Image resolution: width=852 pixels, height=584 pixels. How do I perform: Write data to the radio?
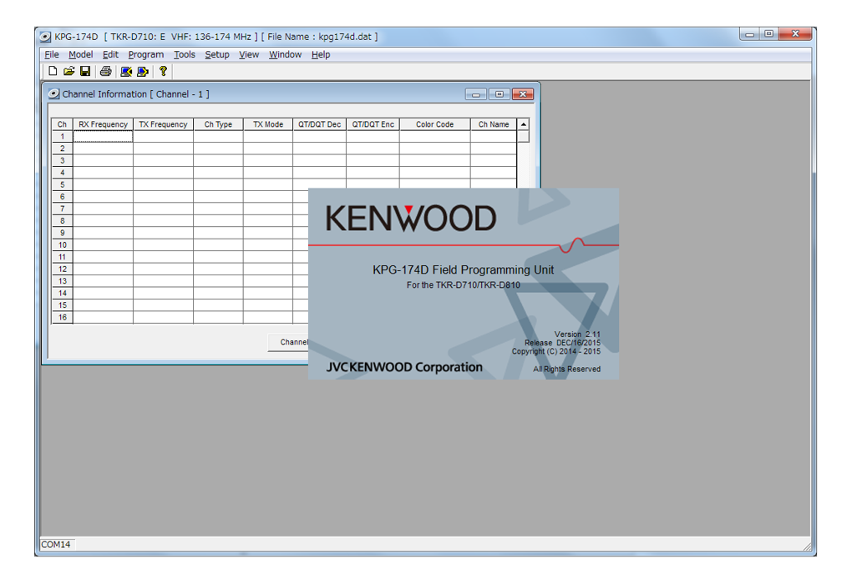(142, 71)
